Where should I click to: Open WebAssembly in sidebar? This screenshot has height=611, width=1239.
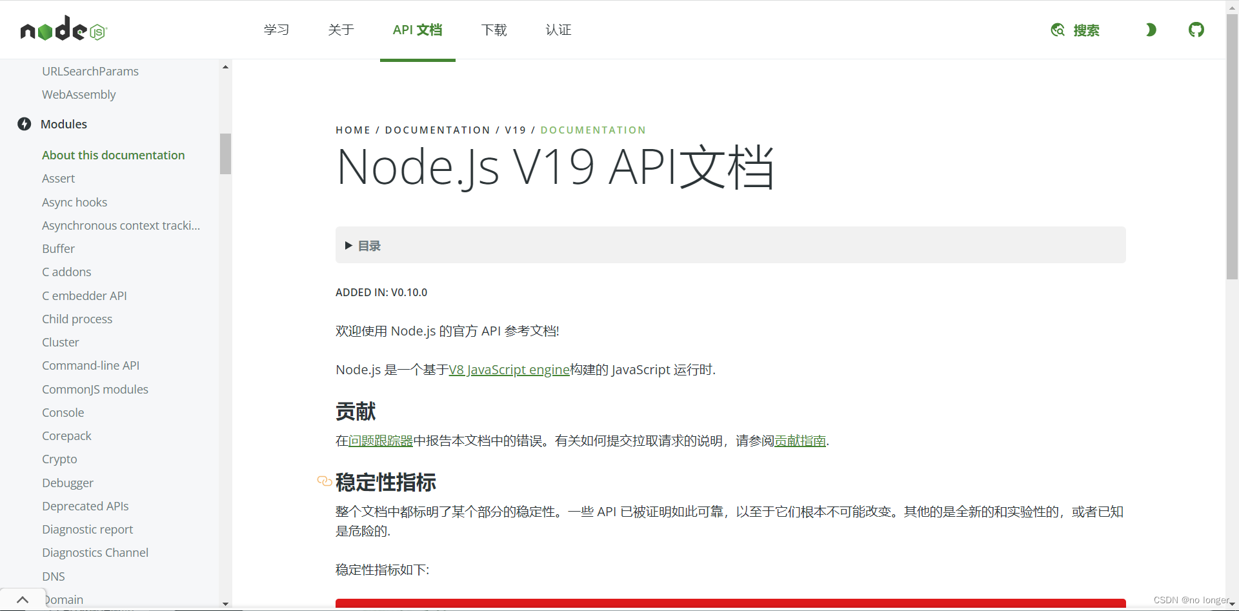click(79, 94)
